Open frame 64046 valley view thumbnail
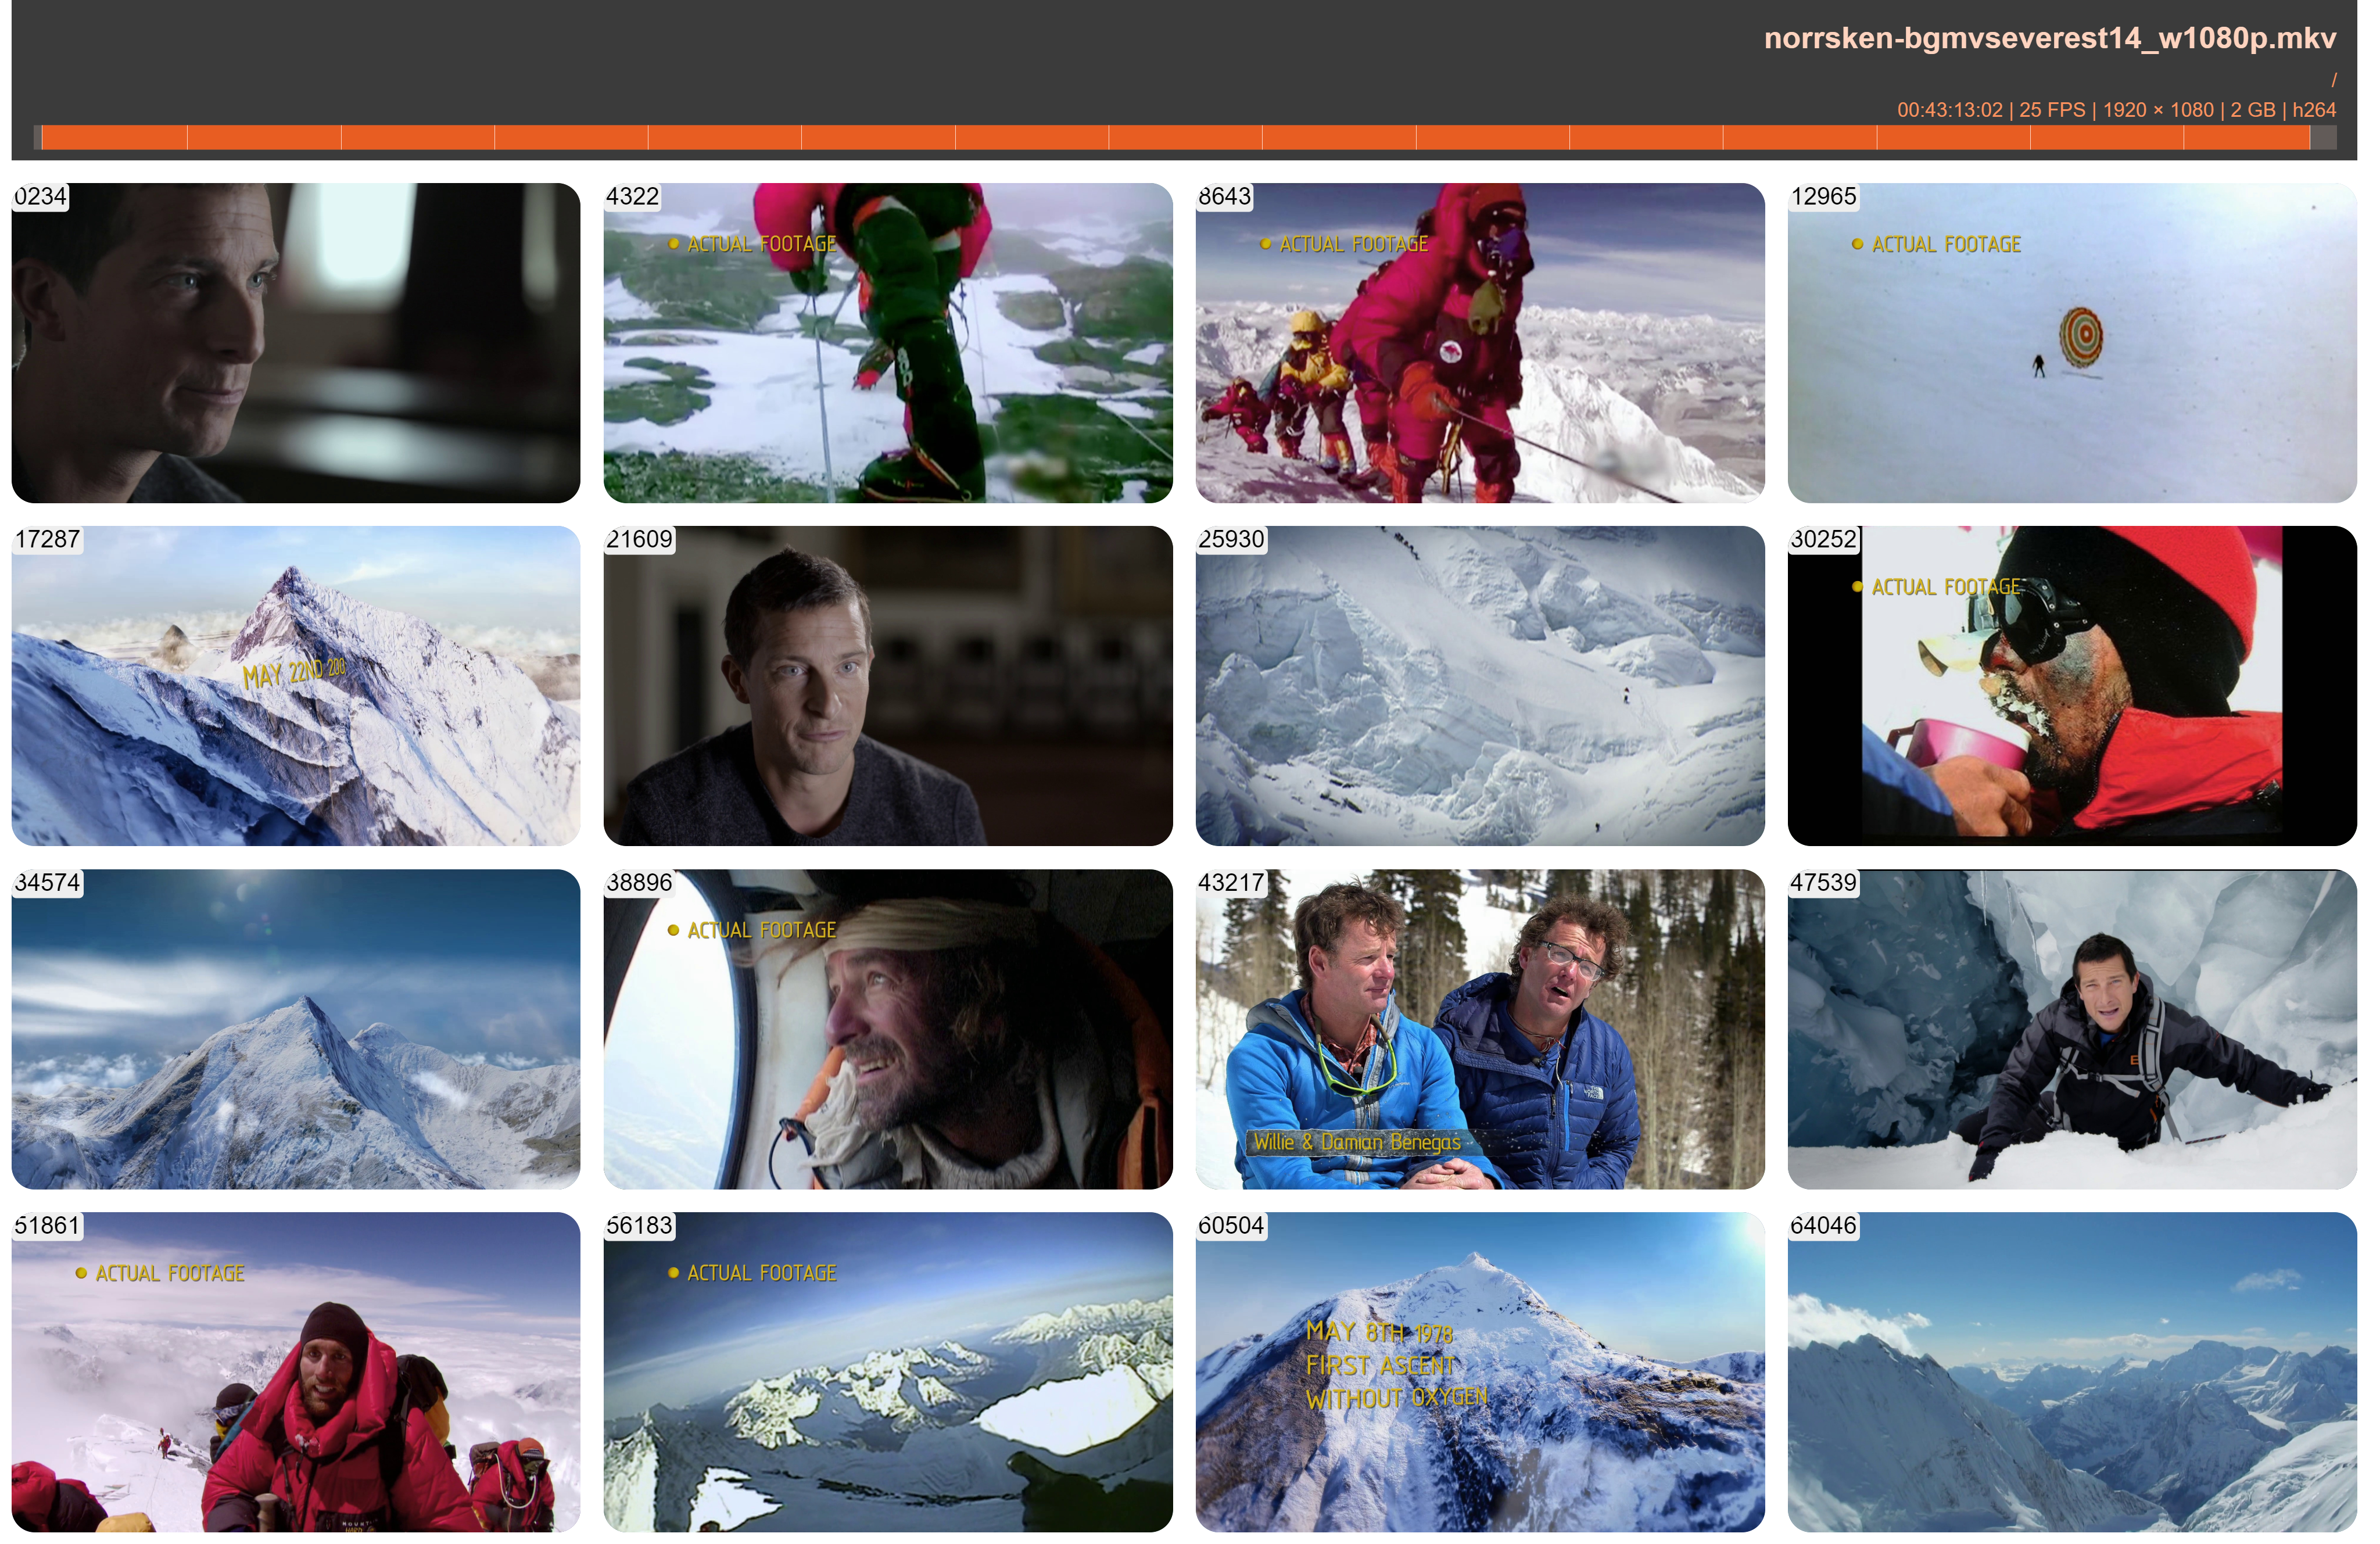Screen dimensions: 2380x1544 click(2071, 1372)
